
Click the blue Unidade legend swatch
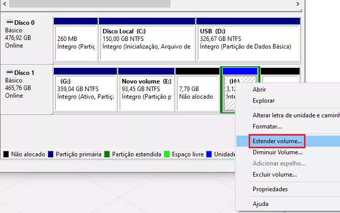coord(209,154)
